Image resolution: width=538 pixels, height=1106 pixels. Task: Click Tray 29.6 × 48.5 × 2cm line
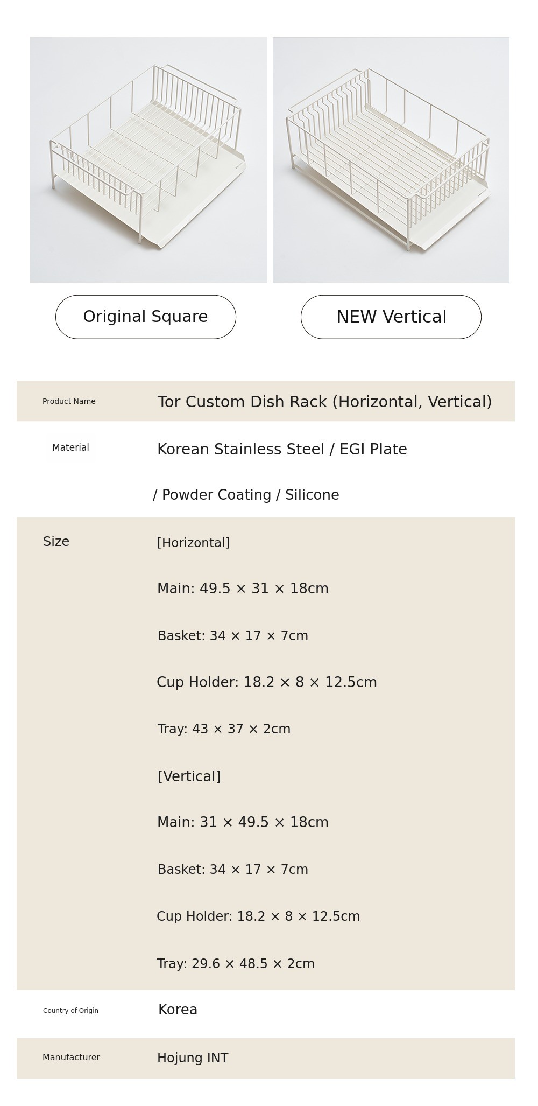tap(236, 964)
